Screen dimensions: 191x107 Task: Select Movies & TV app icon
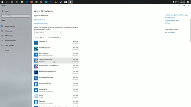click(36, 90)
